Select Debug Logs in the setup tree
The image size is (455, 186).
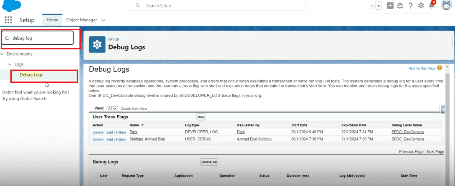tap(31, 75)
